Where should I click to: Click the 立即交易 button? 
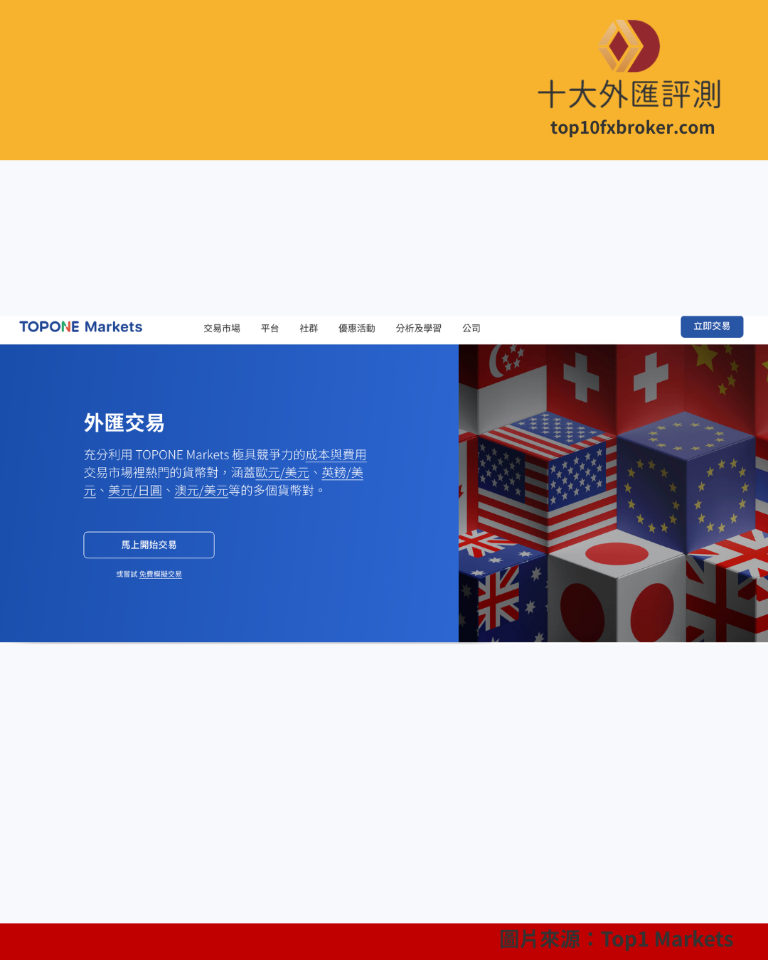click(x=712, y=326)
